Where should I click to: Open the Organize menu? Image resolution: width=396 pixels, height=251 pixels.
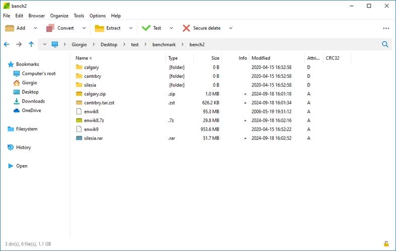(x=59, y=16)
